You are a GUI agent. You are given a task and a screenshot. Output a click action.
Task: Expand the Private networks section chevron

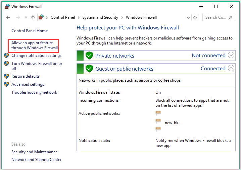pos(231,55)
